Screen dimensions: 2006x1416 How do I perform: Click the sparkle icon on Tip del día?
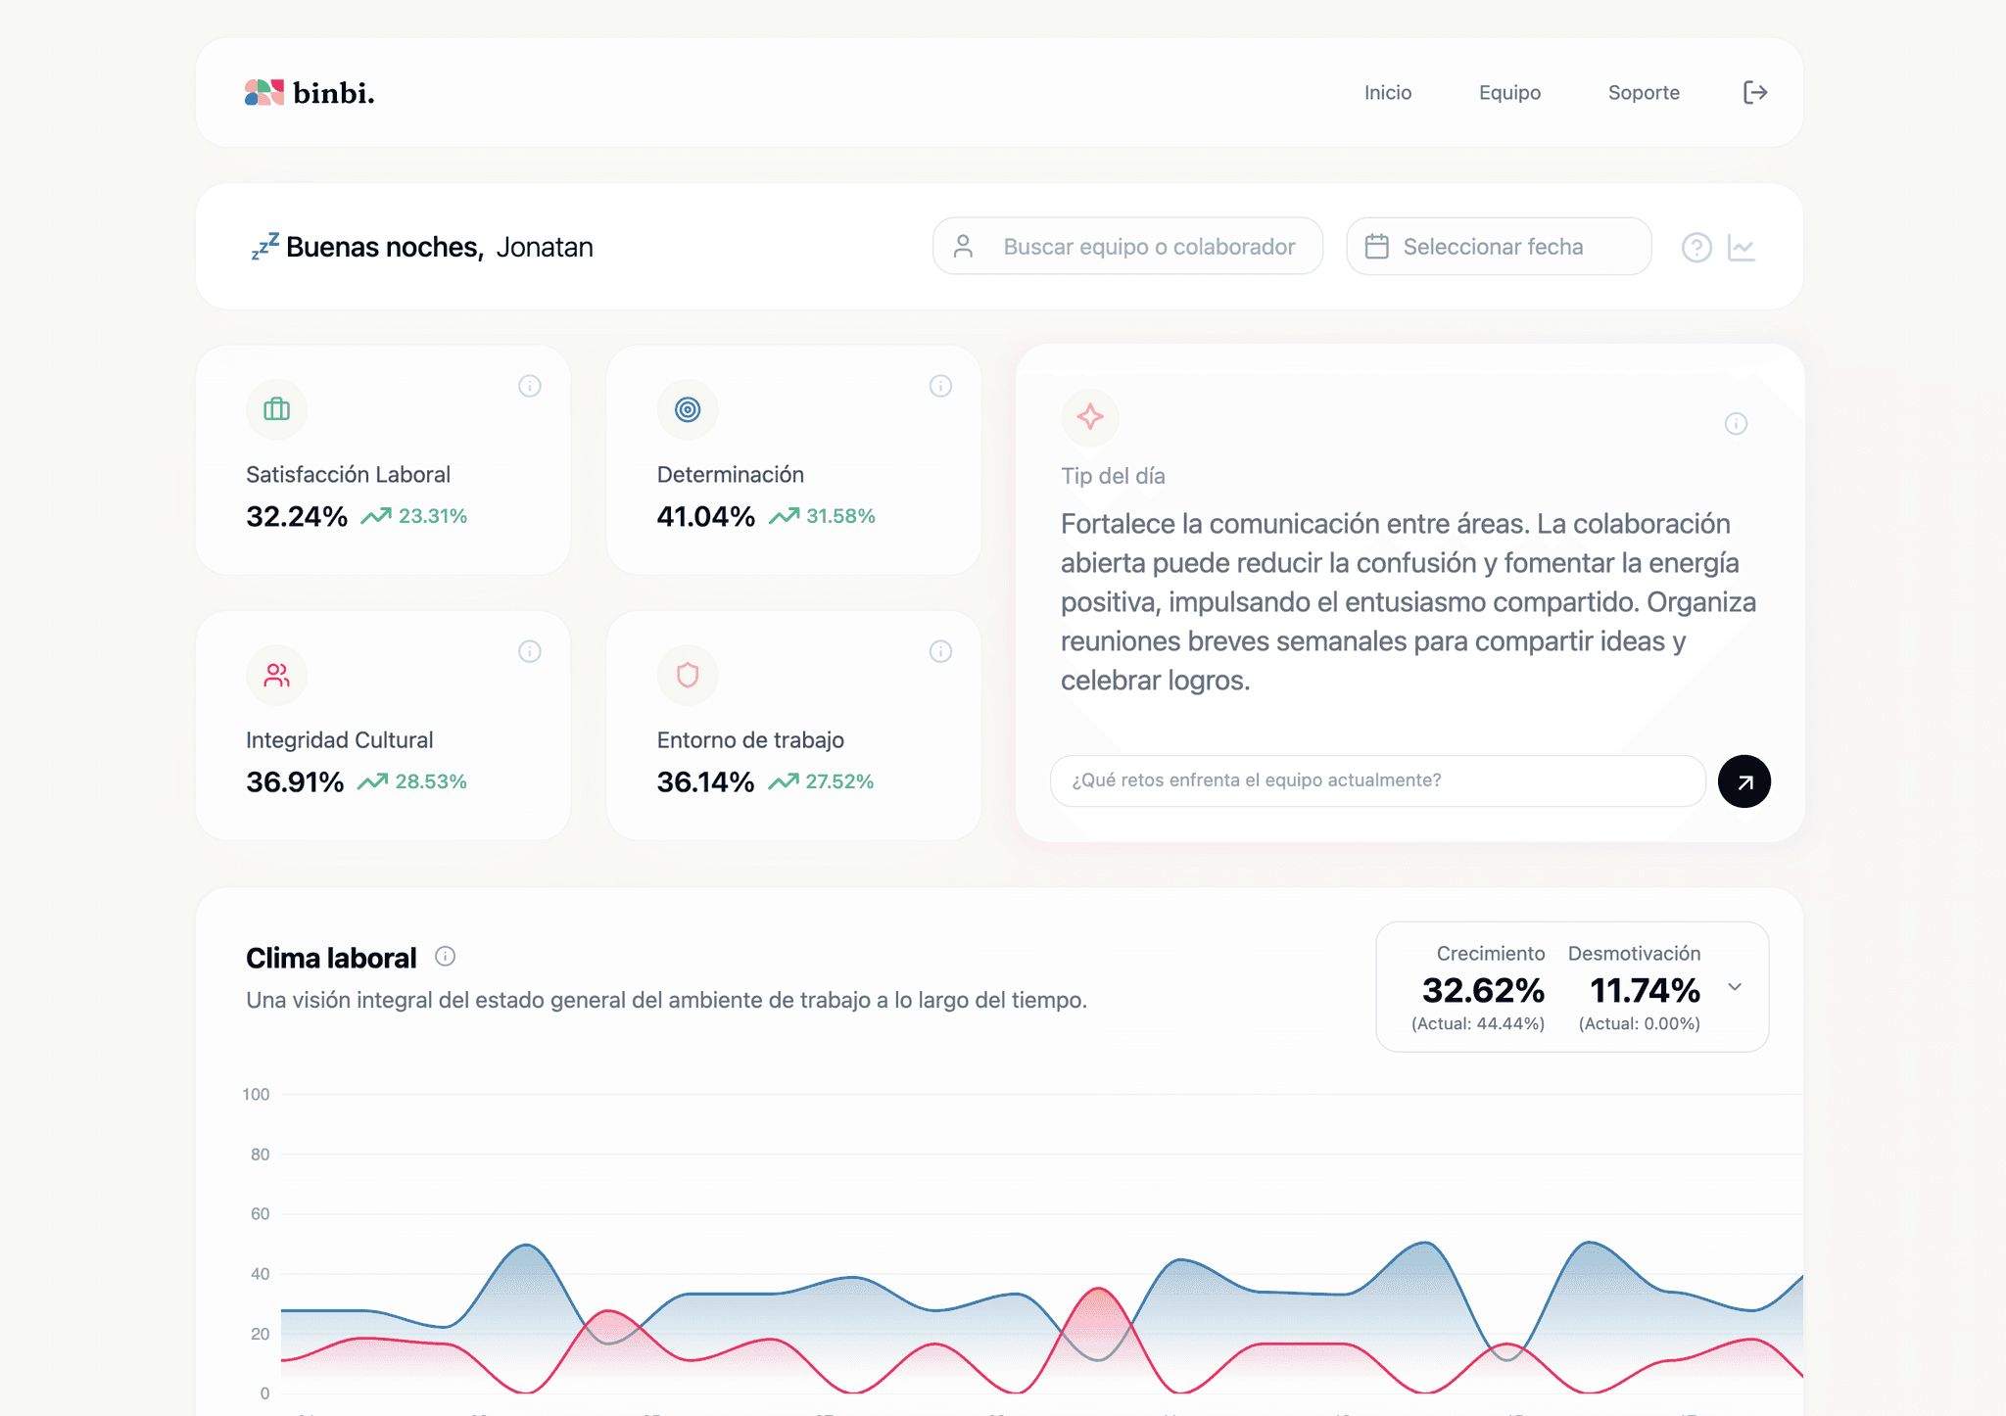coord(1090,417)
